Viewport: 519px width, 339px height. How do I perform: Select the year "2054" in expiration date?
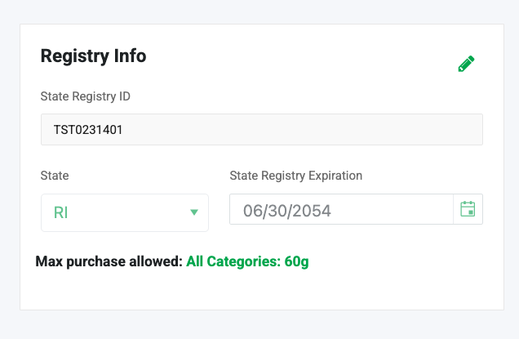pyautogui.click(x=313, y=210)
